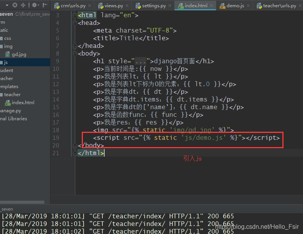Expand the folded style value on line 9
The image size is (303, 234).
click(141, 61)
